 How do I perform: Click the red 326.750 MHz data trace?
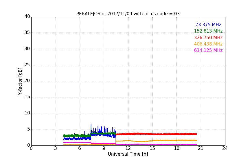(x=156, y=134)
